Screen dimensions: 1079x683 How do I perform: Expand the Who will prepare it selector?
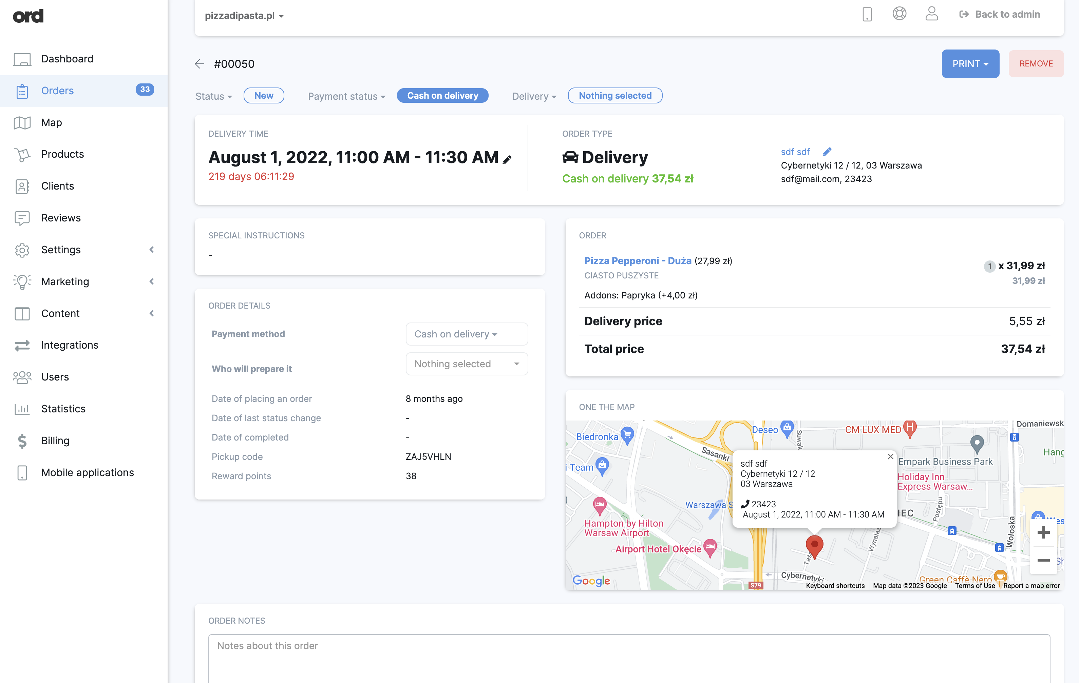[x=467, y=364]
